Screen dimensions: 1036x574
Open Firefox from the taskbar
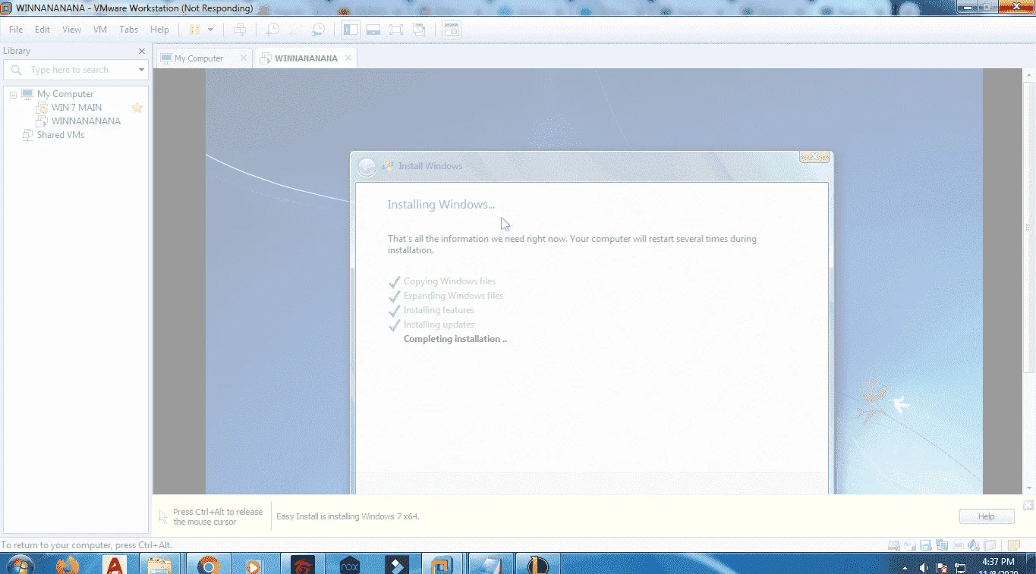68,565
